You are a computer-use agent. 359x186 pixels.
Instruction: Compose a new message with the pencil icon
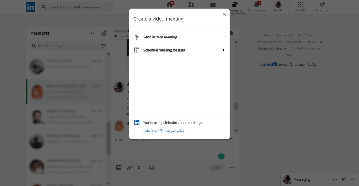(104, 33)
